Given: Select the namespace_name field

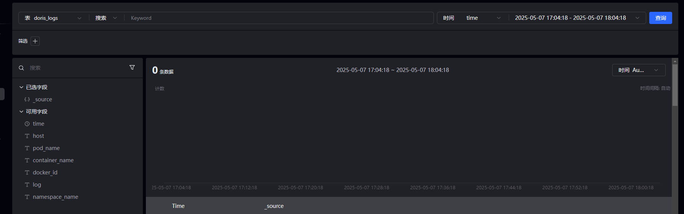Looking at the screenshot, I should click(x=55, y=197).
